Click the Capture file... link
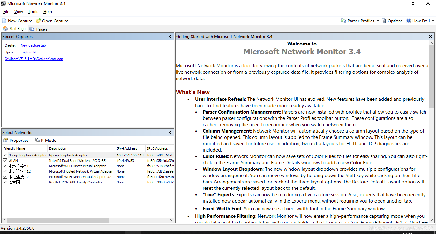This screenshot has height=234, width=436. pos(31,52)
